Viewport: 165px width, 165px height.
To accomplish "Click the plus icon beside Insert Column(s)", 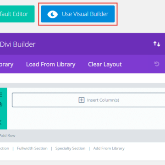I will click(82, 100).
